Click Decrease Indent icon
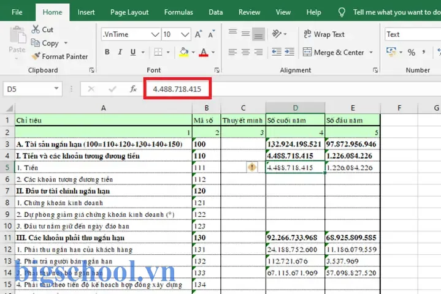The height and width of the screenshot is (294, 441). (x=276, y=52)
